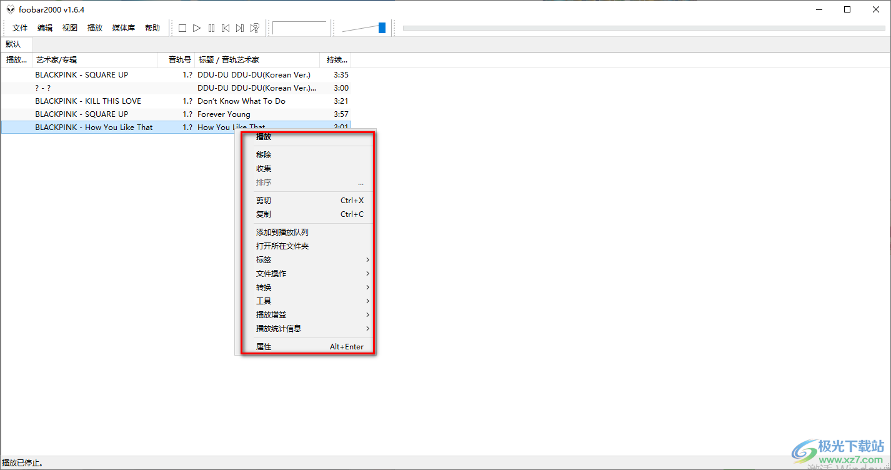Click the foobar2000 alien logo icon
Screen dimensions: 891x470
tap(11, 9)
